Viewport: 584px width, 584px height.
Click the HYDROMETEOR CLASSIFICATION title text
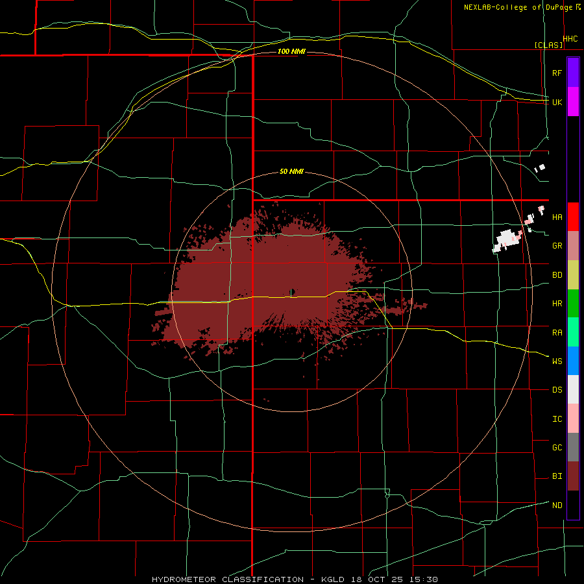[228, 579]
